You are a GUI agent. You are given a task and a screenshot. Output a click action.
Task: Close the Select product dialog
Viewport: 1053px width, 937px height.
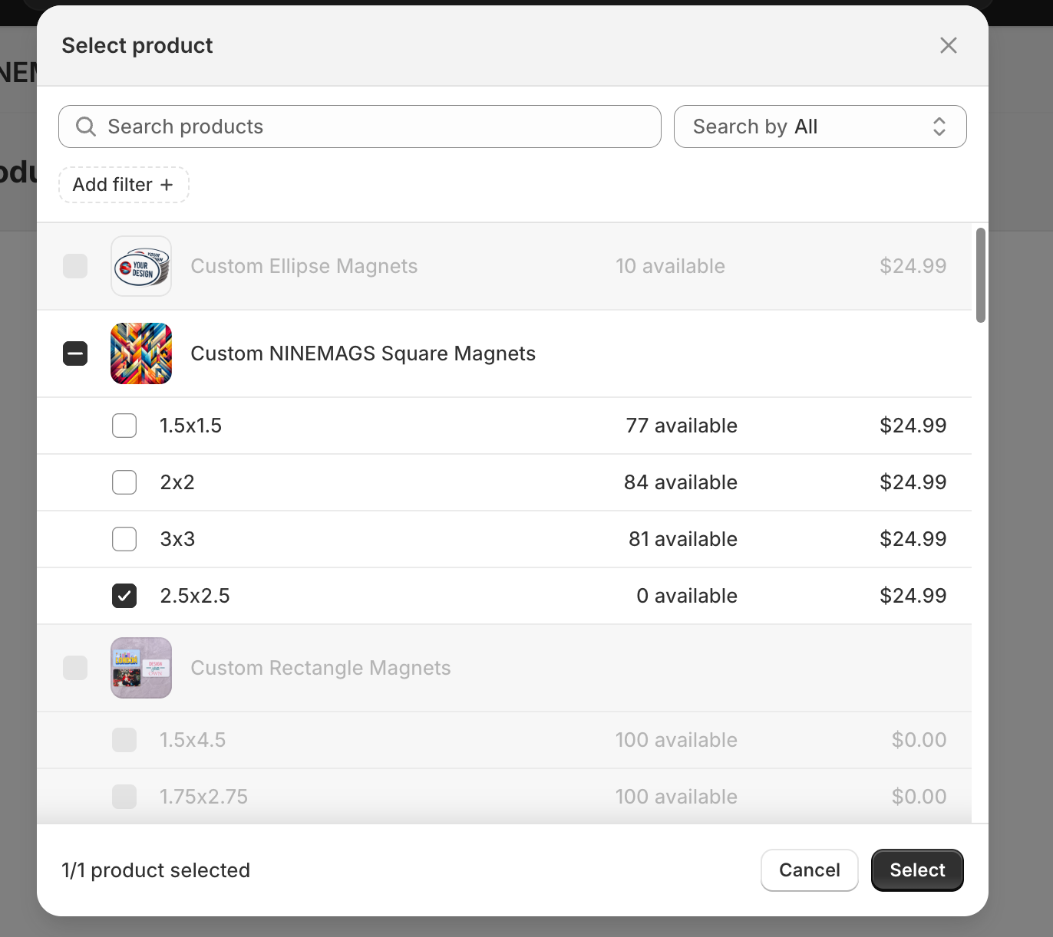[949, 45]
